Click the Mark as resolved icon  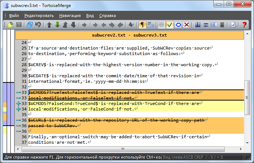[x=233, y=25]
